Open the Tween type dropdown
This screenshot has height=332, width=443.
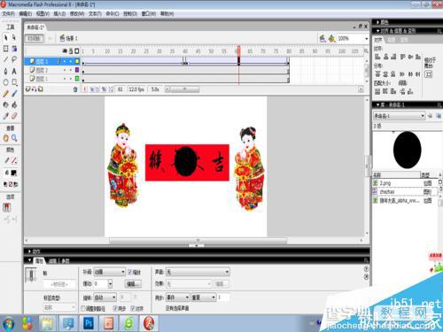point(109,272)
